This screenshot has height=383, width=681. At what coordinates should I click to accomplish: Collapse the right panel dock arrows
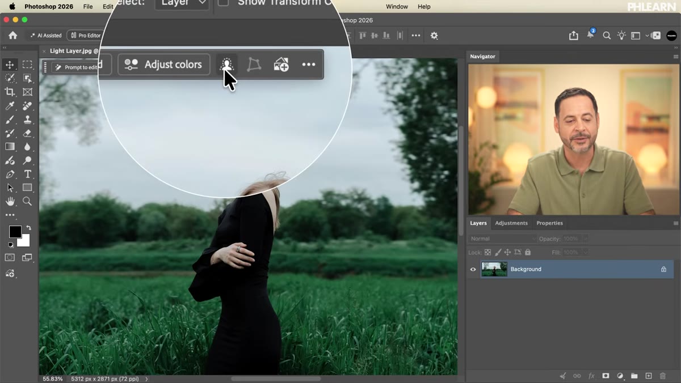click(x=675, y=48)
